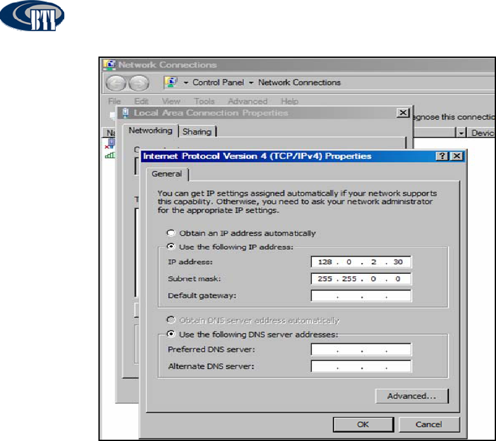Click the Advanced... button
This screenshot has width=496, height=441.
[412, 396]
